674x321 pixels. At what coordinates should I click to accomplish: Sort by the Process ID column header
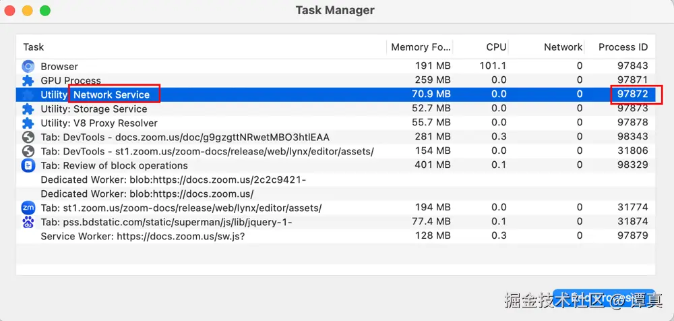(x=623, y=47)
